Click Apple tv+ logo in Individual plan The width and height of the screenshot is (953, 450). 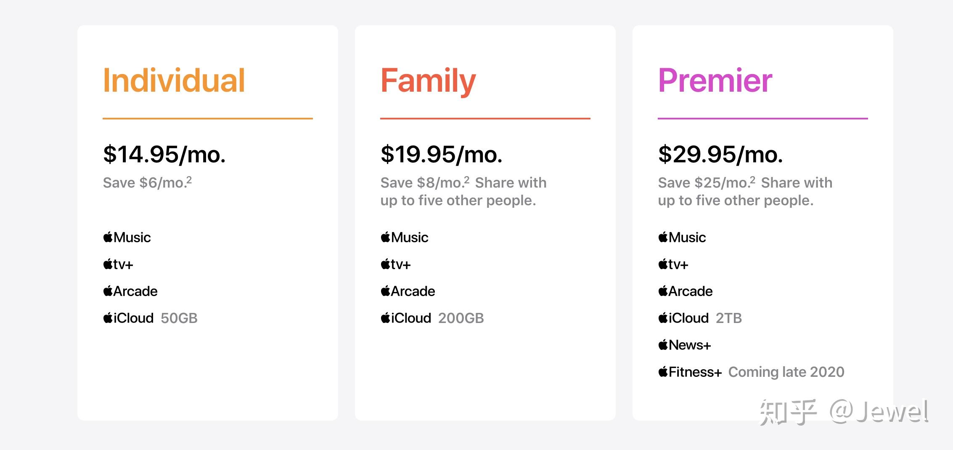(118, 265)
